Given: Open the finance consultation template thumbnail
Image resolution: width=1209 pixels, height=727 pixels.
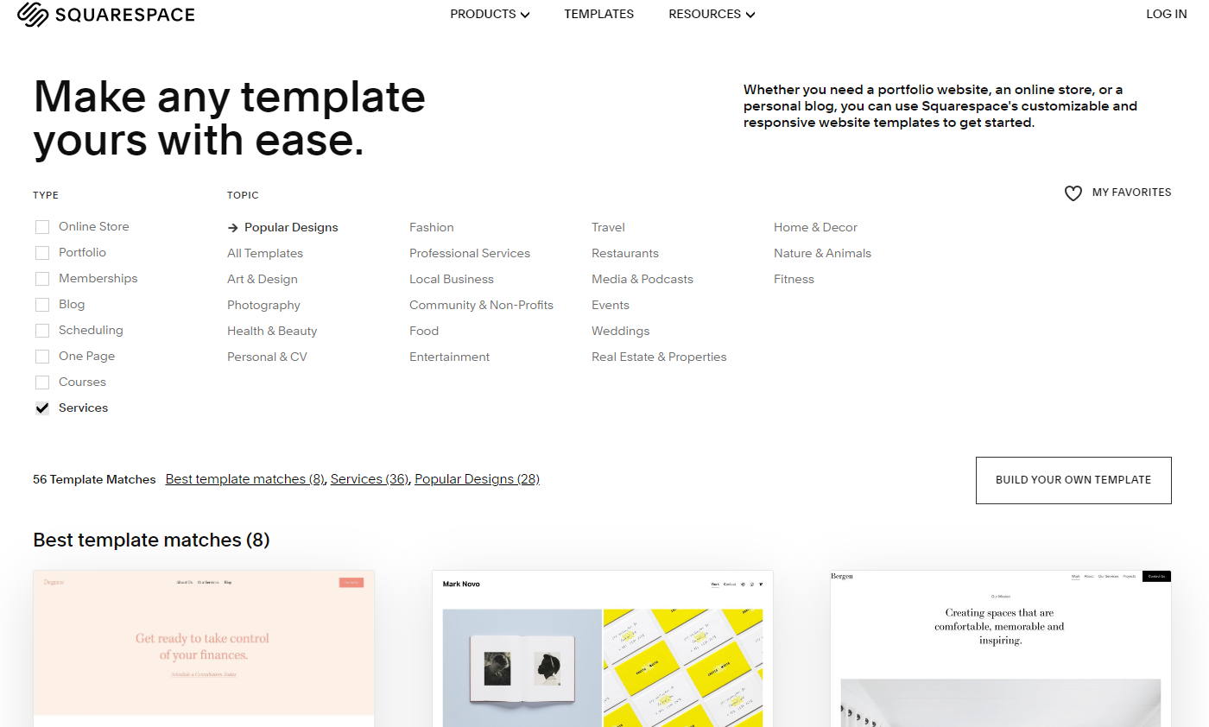Looking at the screenshot, I should click(x=204, y=648).
